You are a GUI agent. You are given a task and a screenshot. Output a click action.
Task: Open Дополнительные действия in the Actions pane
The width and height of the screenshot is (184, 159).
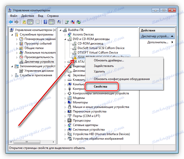click(x=158, y=42)
